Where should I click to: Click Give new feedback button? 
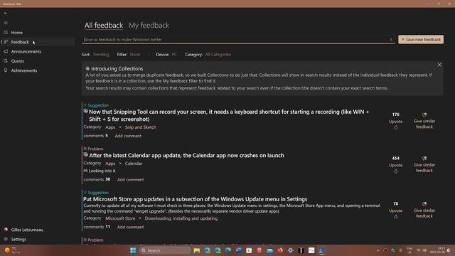421,40
